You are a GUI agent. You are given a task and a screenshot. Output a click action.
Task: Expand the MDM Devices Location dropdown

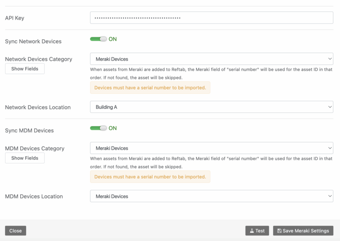click(x=212, y=196)
